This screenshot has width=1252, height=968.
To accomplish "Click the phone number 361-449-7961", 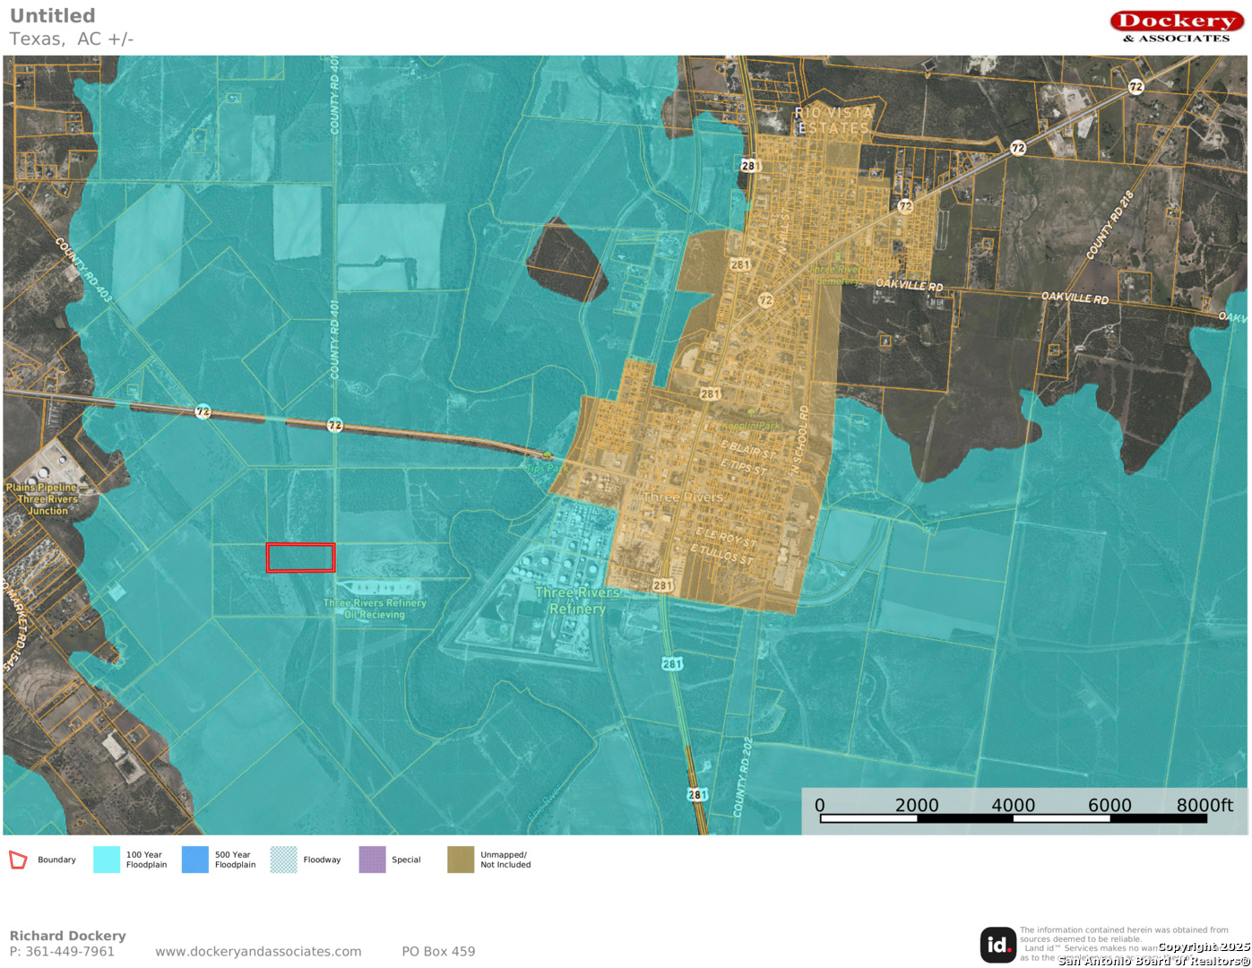I will [70, 952].
